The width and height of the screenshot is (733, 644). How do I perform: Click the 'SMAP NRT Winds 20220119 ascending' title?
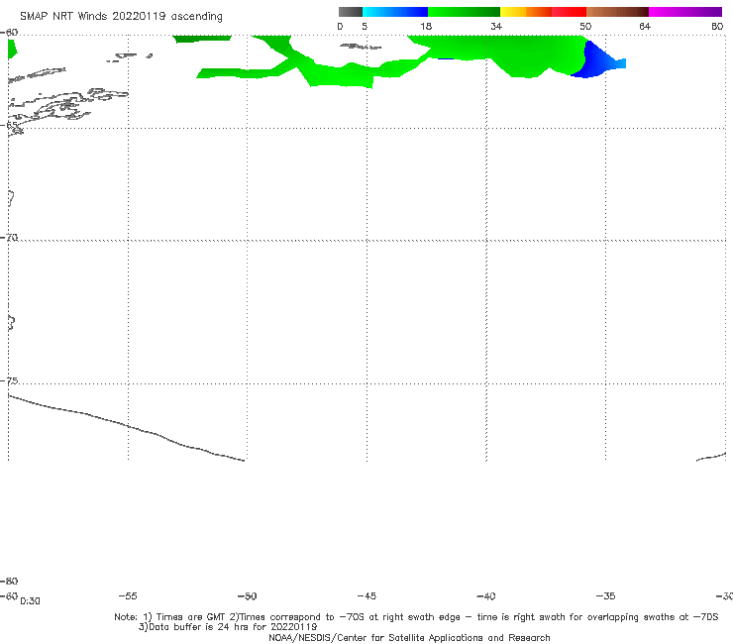pos(121,16)
